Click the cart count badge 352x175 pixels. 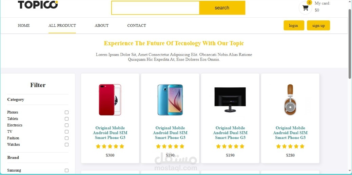point(309,2)
